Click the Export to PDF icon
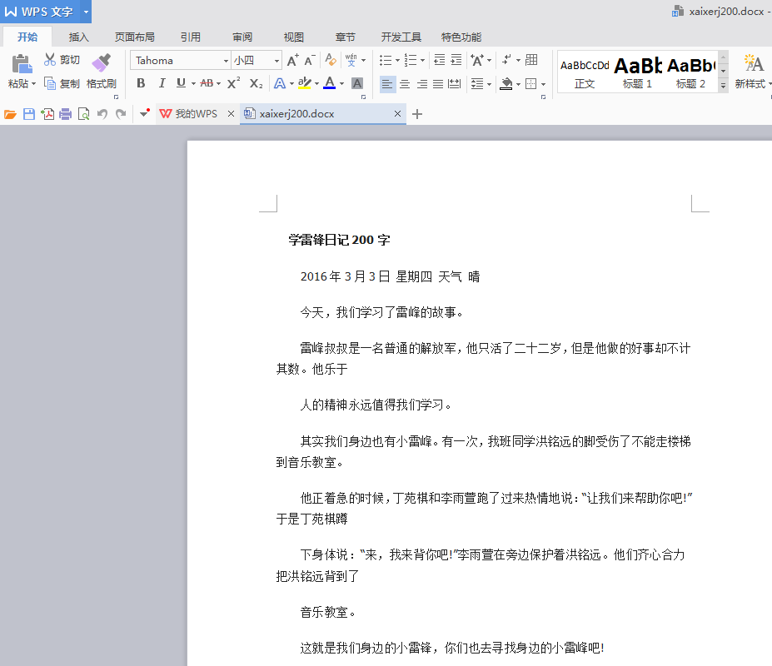The width and height of the screenshot is (772, 666). coord(47,114)
